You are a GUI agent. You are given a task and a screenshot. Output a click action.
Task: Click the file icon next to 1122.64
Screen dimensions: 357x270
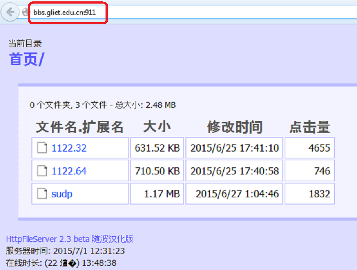pyautogui.click(x=42, y=171)
